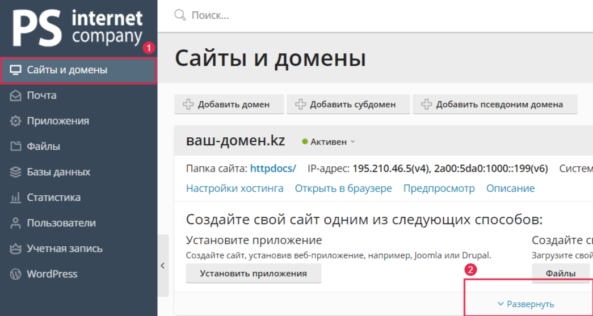Click the Установите приложение heading

(254, 241)
